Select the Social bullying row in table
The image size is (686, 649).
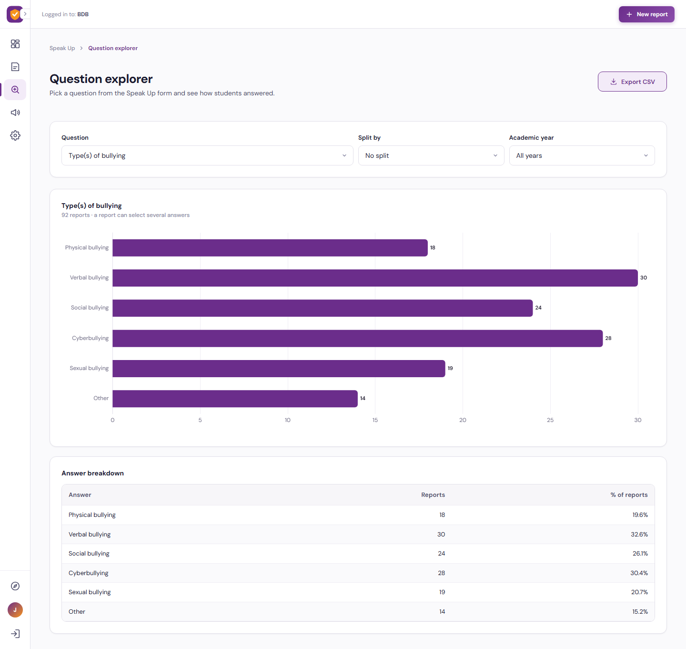coord(358,554)
